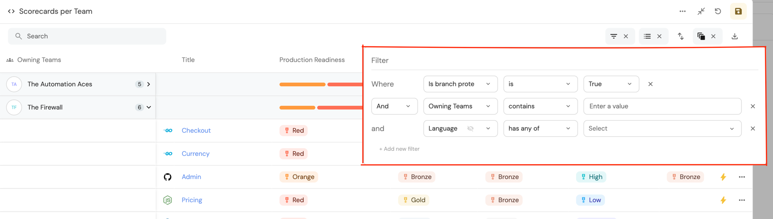Click the Production Readiness column header
This screenshot has height=219, width=773.
tap(312, 60)
